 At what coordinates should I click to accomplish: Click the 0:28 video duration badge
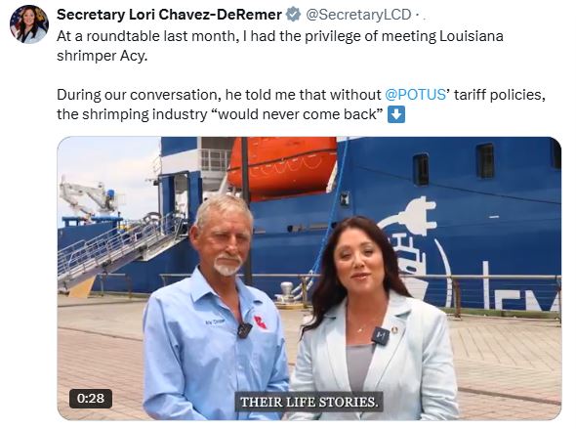click(91, 399)
